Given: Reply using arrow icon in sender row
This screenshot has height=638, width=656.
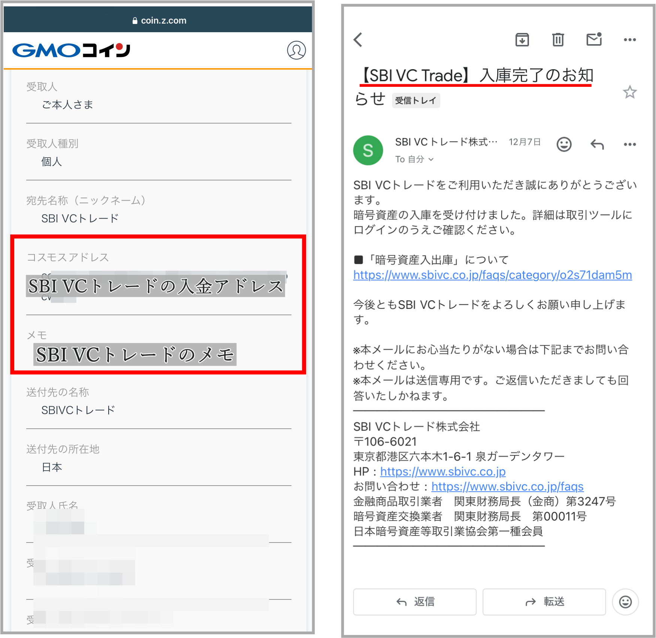Looking at the screenshot, I should point(597,144).
